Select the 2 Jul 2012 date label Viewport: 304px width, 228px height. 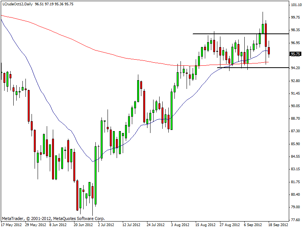point(106,225)
